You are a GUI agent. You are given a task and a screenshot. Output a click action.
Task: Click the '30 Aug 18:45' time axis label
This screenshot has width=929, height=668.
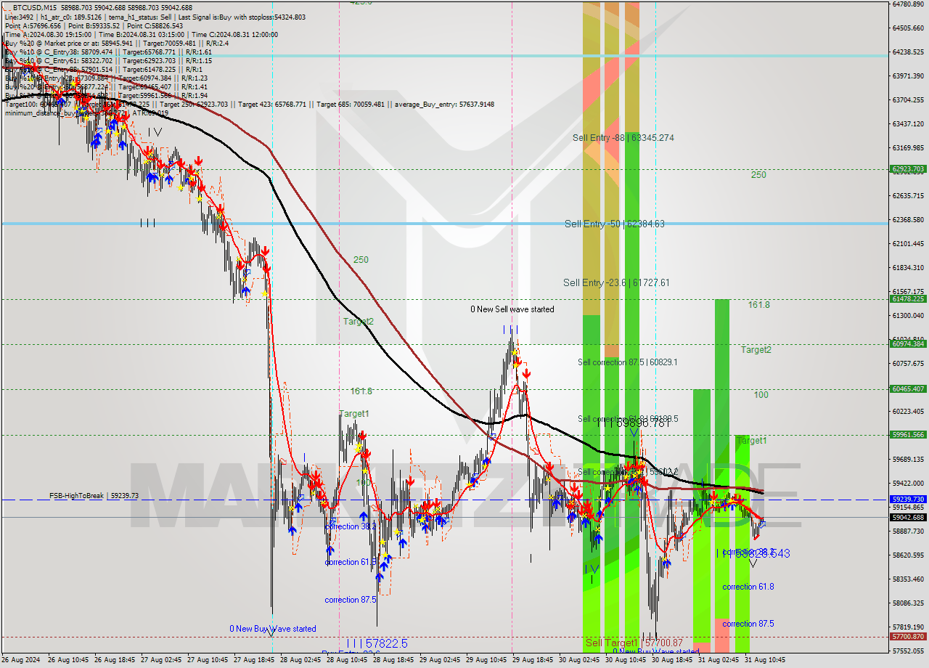point(671,660)
